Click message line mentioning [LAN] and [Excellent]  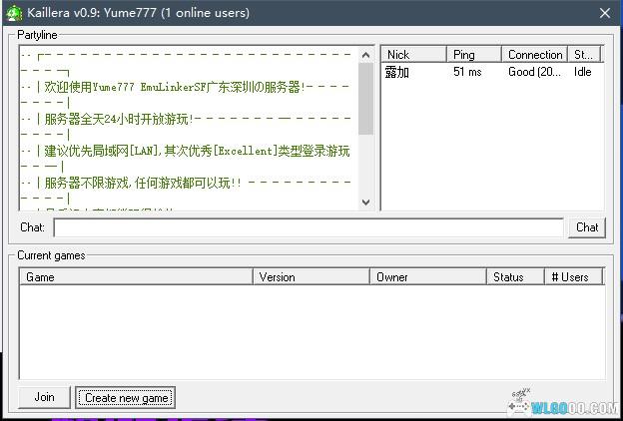coord(197,151)
